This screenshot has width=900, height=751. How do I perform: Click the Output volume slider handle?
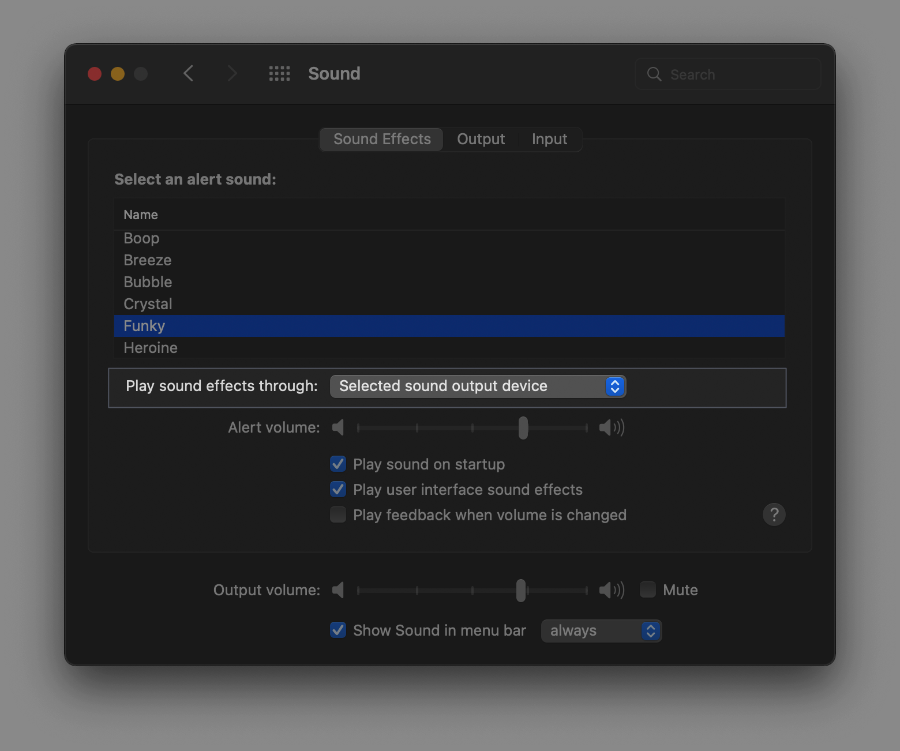(x=521, y=590)
